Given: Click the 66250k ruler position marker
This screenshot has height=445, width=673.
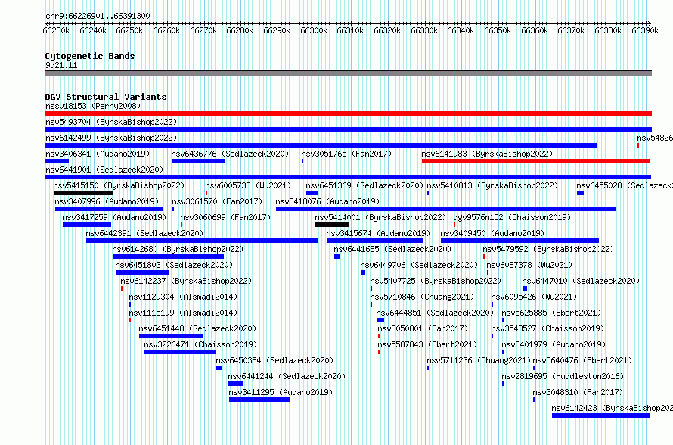Looking at the screenshot, I should (129, 30).
